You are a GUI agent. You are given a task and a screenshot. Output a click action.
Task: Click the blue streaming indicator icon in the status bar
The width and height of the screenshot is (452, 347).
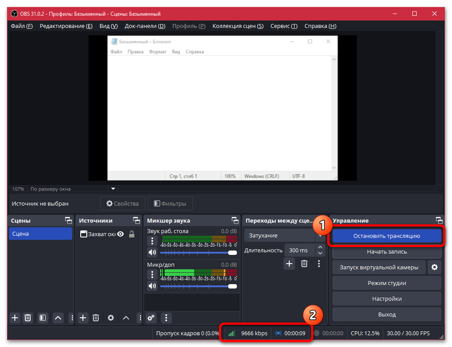tap(278, 333)
